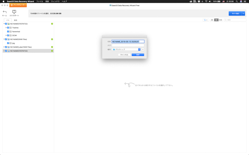Toggle the NO NAME(Label RAW Files) checkbox
This screenshot has width=249, height=155.
[6, 47]
